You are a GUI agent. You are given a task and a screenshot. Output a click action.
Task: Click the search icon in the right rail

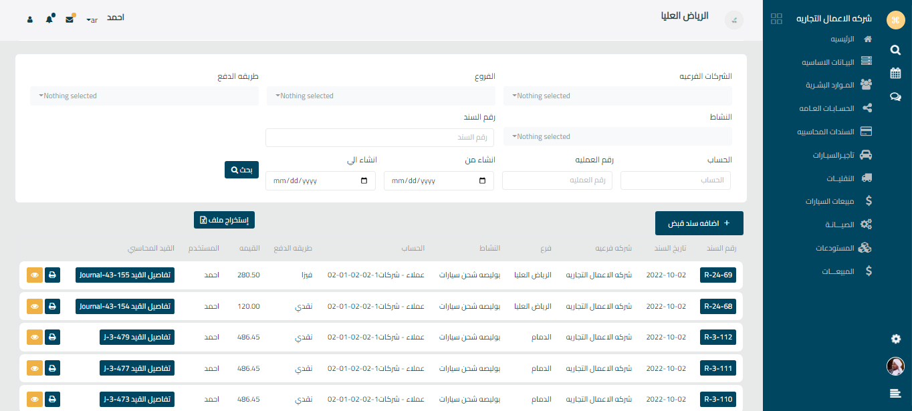pyautogui.click(x=895, y=49)
